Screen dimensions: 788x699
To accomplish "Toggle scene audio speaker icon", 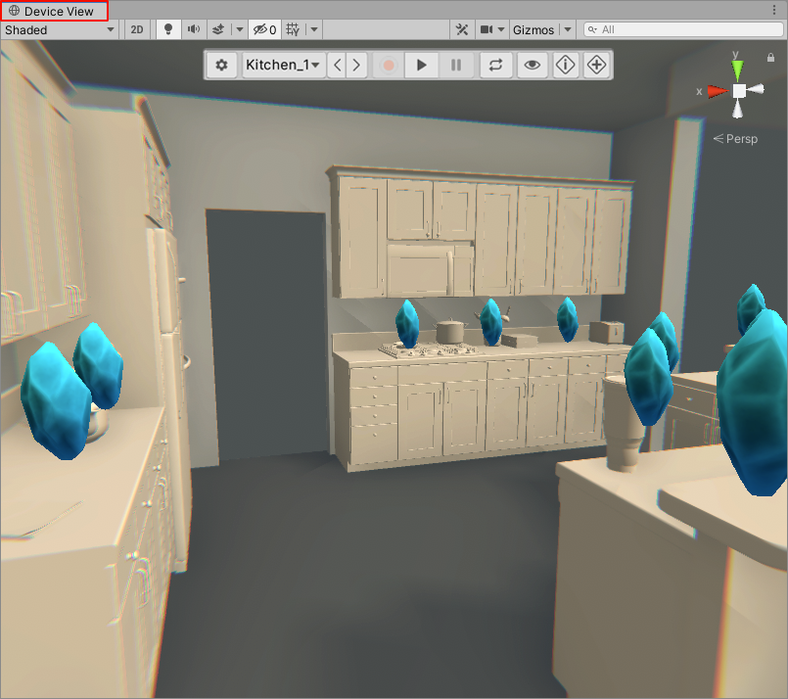I will coord(194,30).
